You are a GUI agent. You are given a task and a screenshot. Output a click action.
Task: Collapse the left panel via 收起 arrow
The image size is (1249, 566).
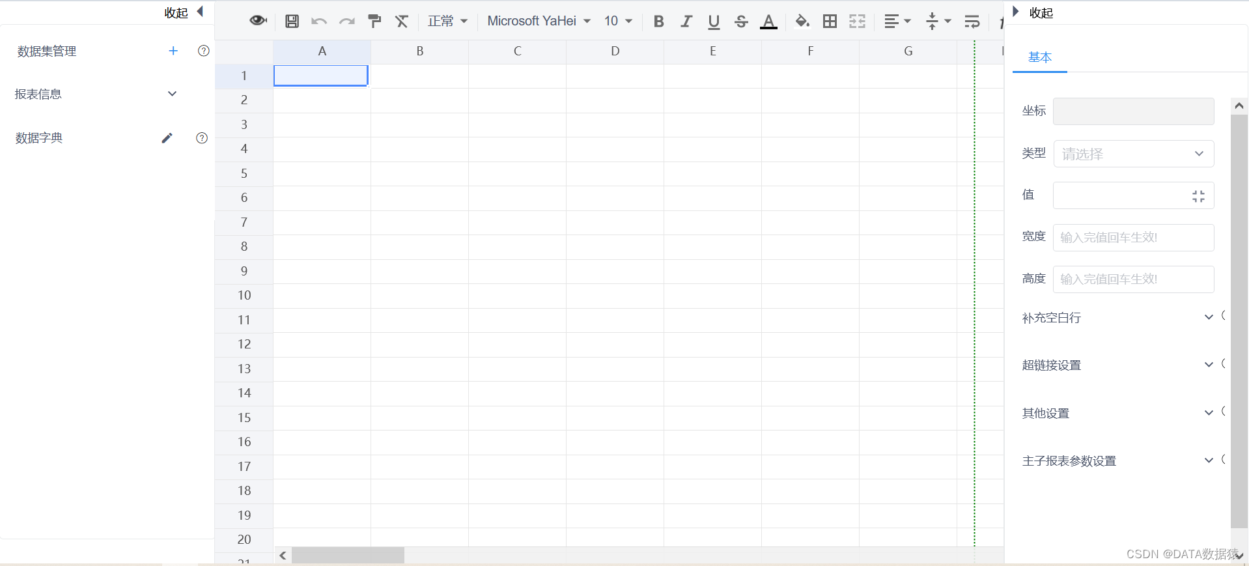pyautogui.click(x=200, y=11)
